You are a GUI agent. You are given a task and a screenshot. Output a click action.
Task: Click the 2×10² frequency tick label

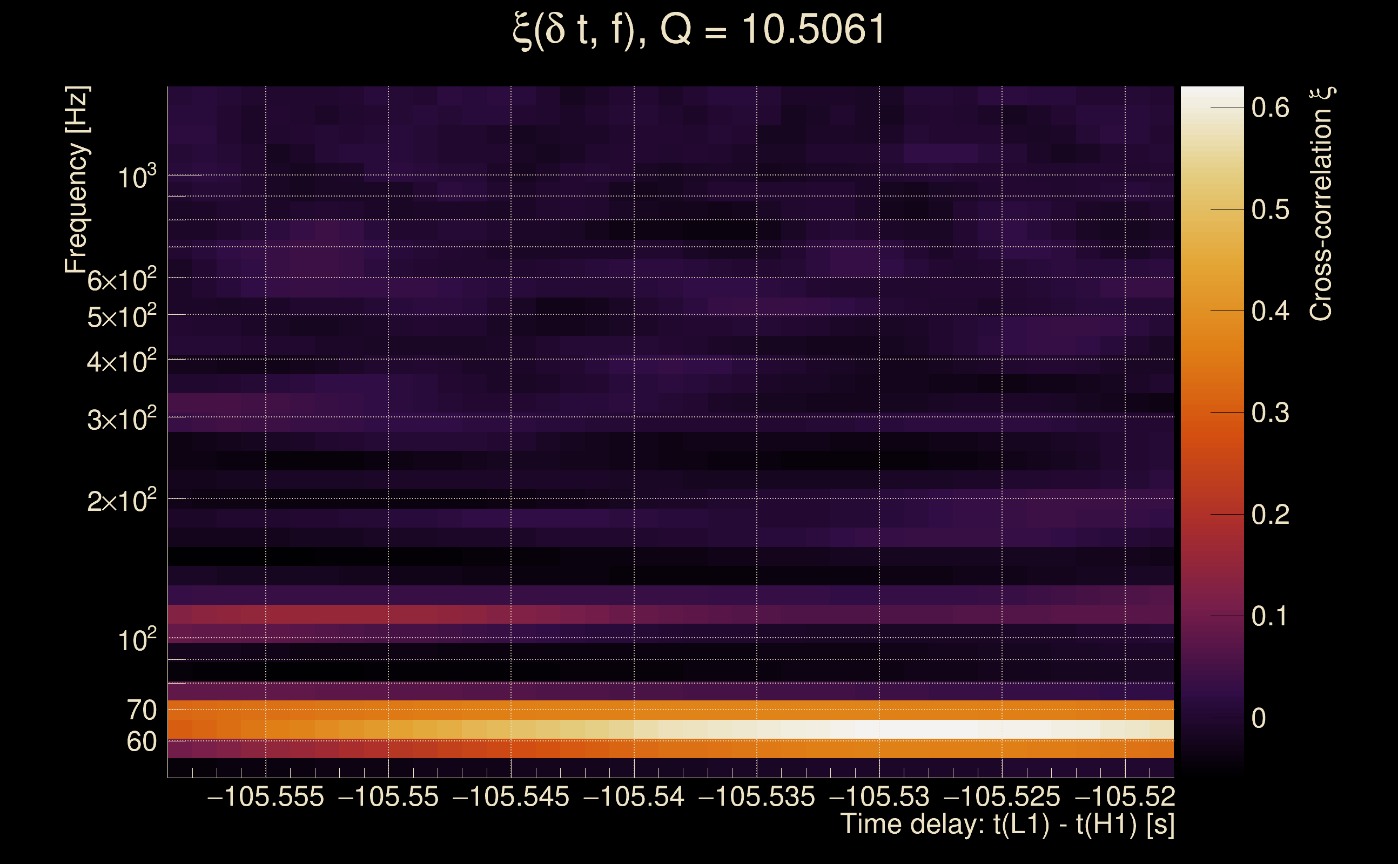121,501
